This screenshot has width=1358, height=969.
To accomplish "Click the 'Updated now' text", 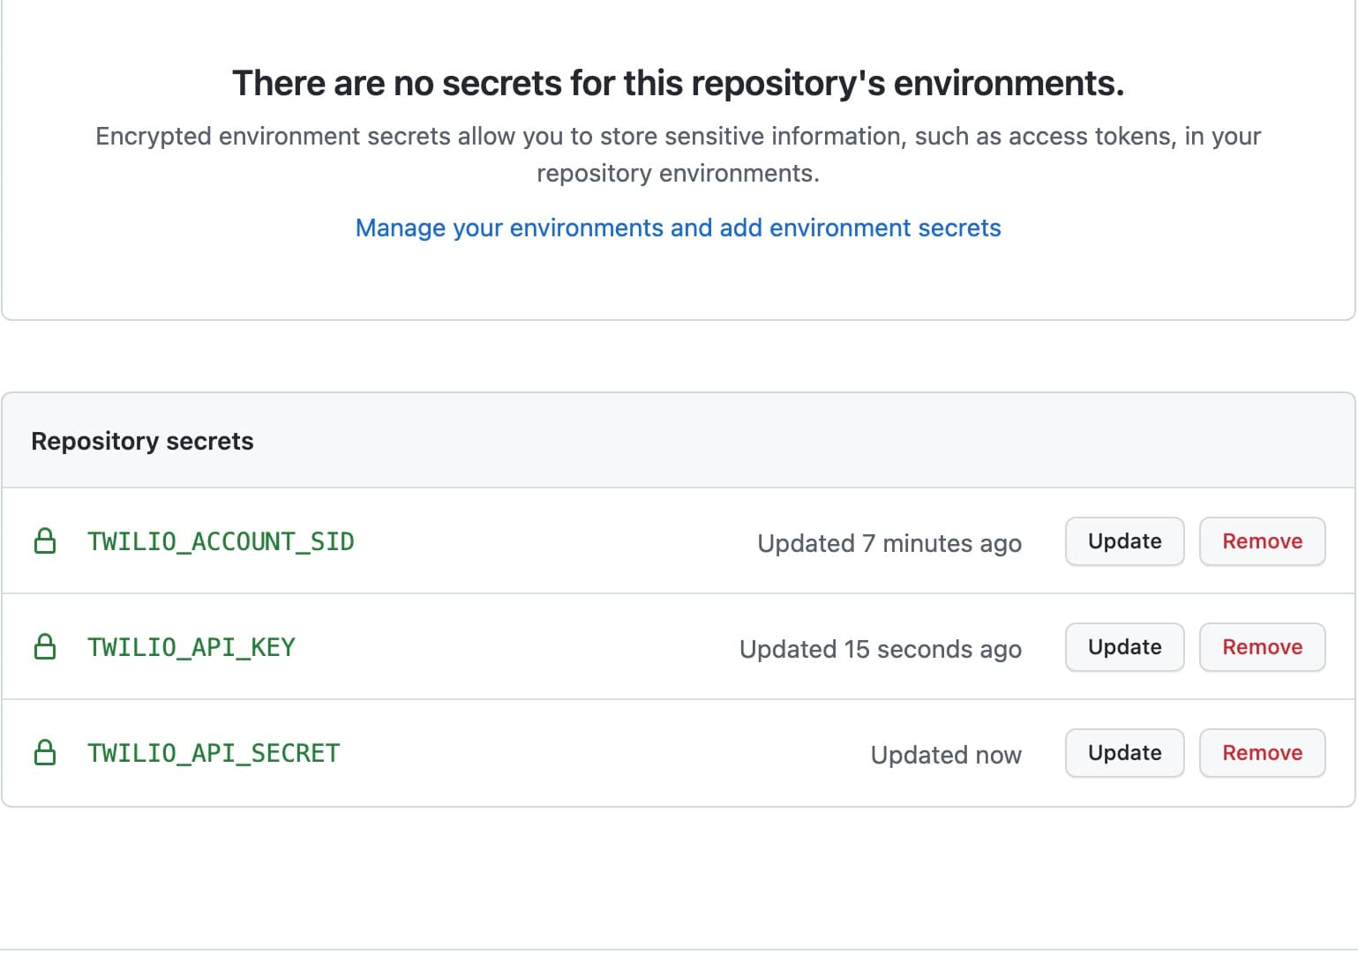I will coord(946,755).
